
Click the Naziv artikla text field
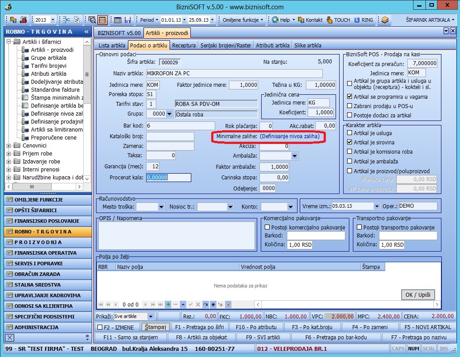(x=234, y=73)
